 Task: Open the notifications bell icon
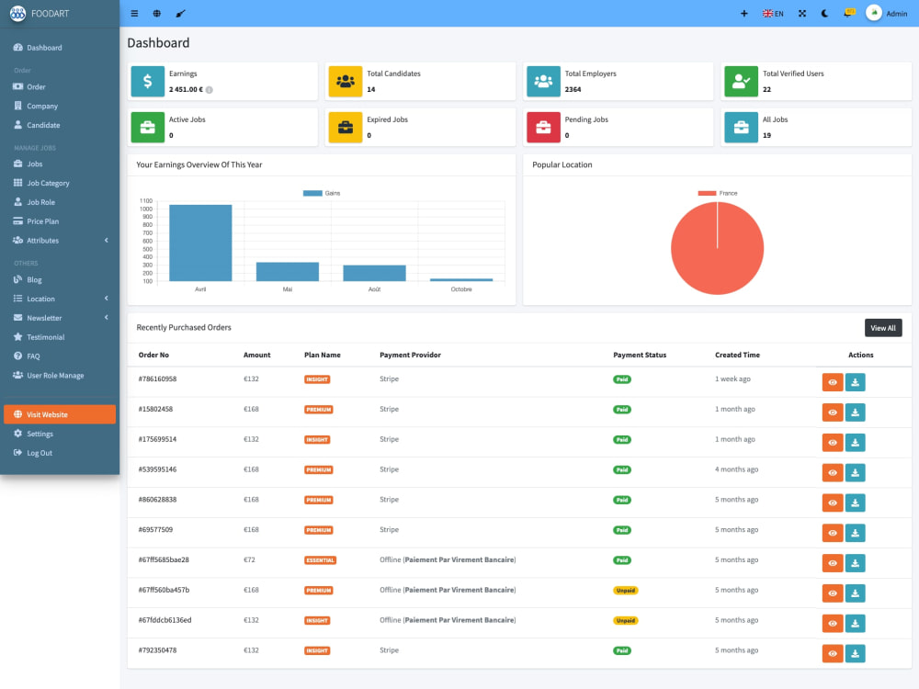[848, 13]
